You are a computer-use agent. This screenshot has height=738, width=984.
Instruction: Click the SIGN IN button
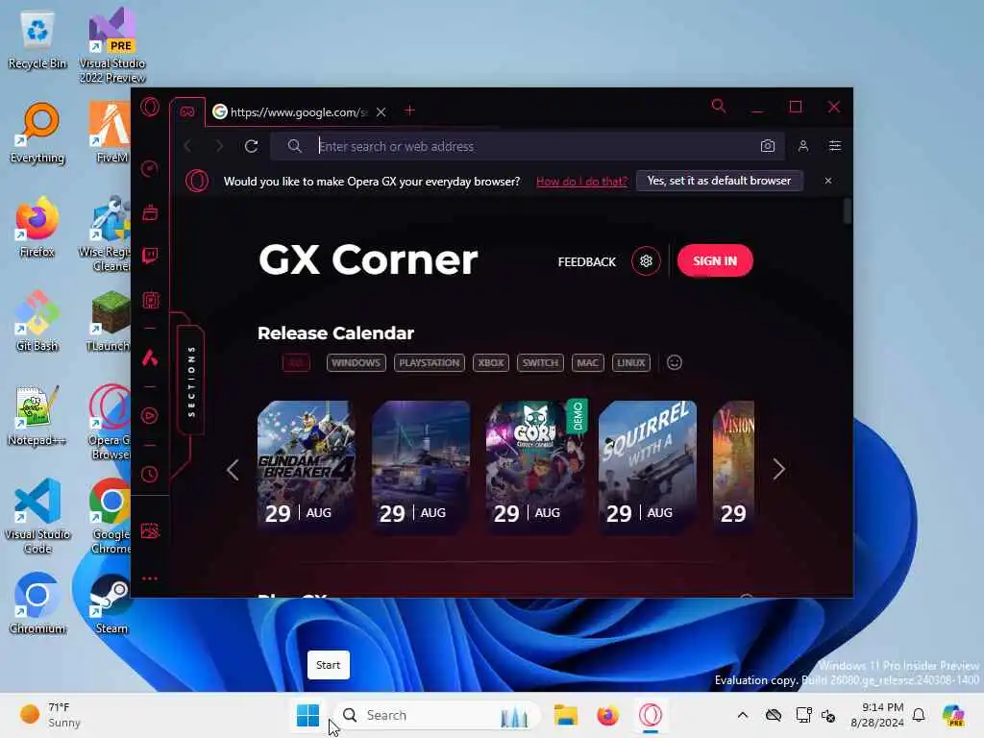click(715, 261)
